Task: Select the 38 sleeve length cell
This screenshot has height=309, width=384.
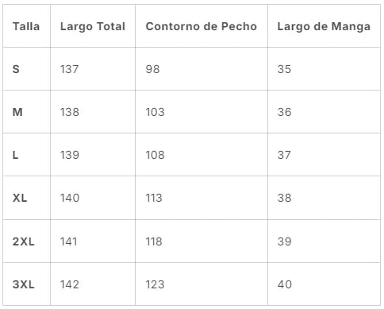Action: [x=284, y=198]
